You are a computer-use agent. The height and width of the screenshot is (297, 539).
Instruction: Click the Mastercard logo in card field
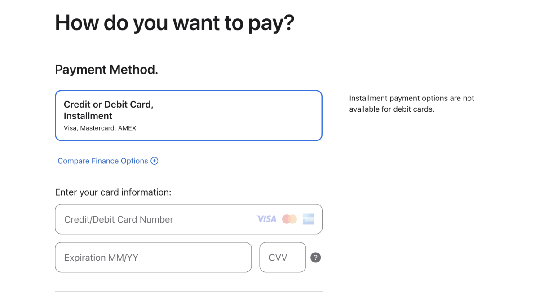coord(289,219)
